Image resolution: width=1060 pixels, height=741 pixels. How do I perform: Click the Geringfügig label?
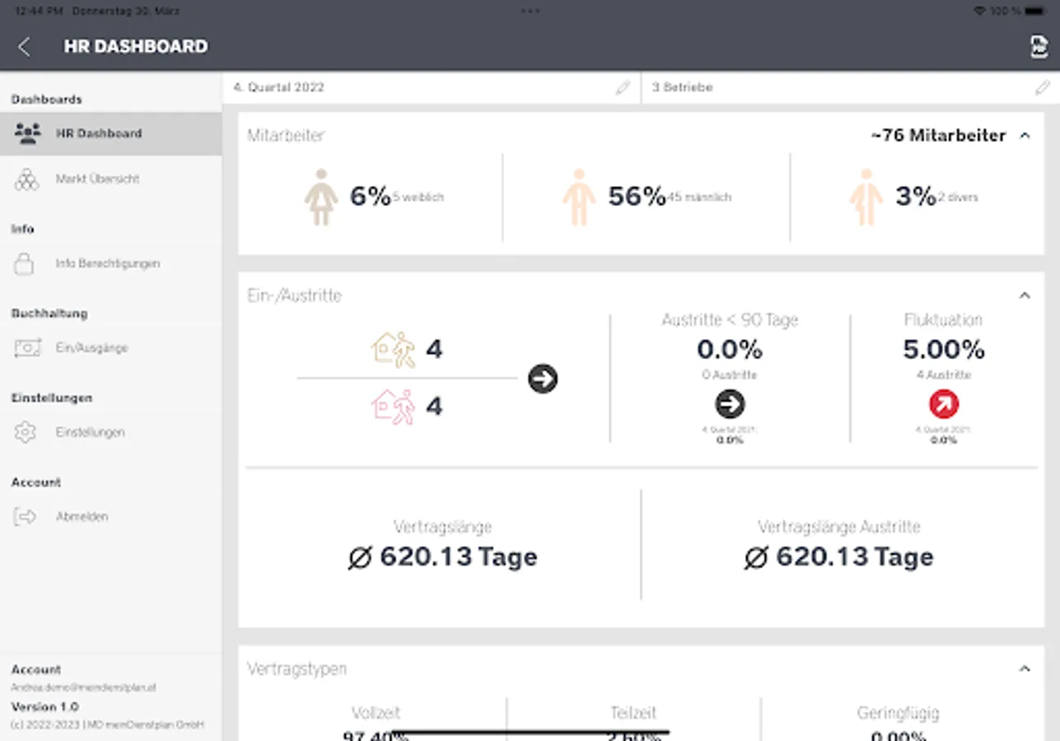pos(898,713)
